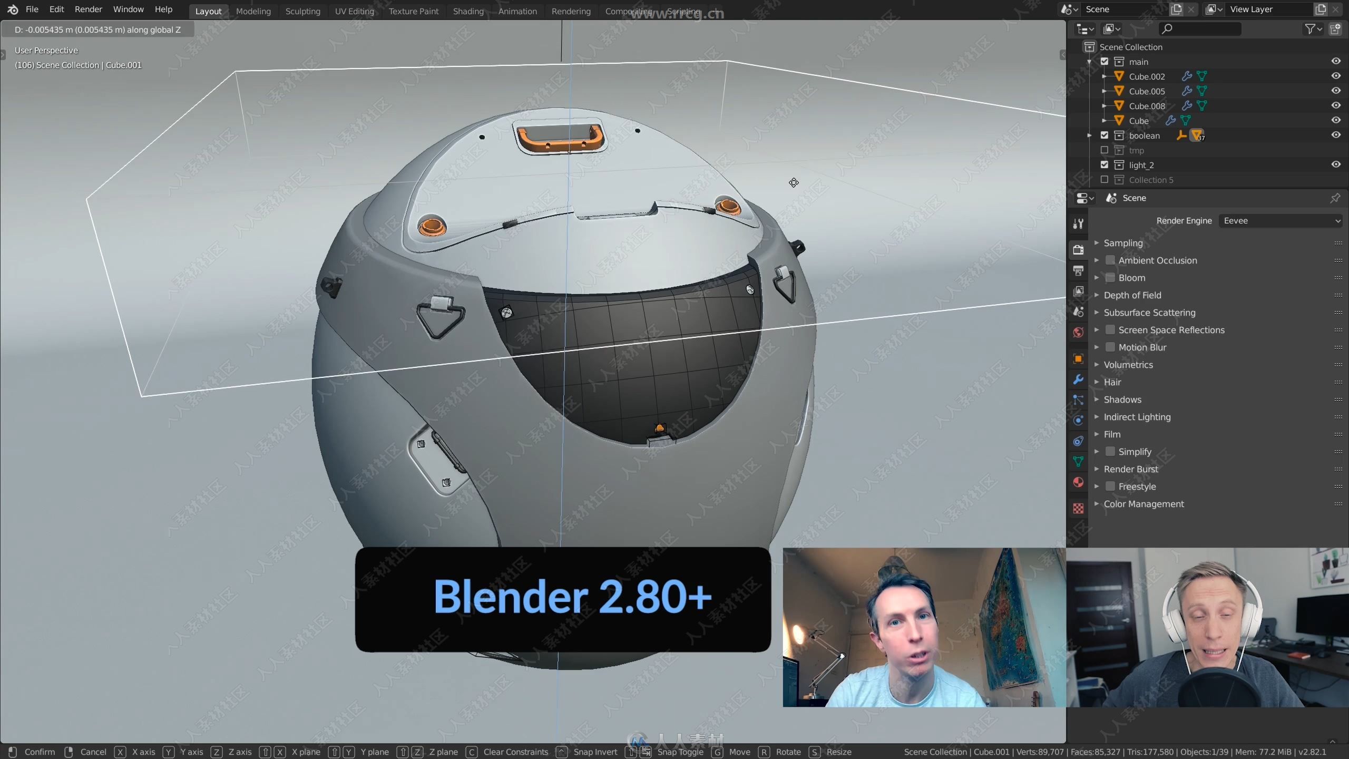The width and height of the screenshot is (1349, 759).
Task: Switch to the UV Editing workspace tab
Action: click(x=355, y=11)
